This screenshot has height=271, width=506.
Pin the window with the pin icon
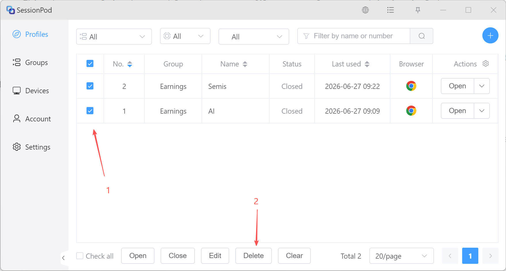pos(417,10)
